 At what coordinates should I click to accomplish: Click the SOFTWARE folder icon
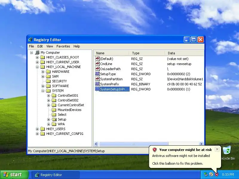(x=48, y=86)
